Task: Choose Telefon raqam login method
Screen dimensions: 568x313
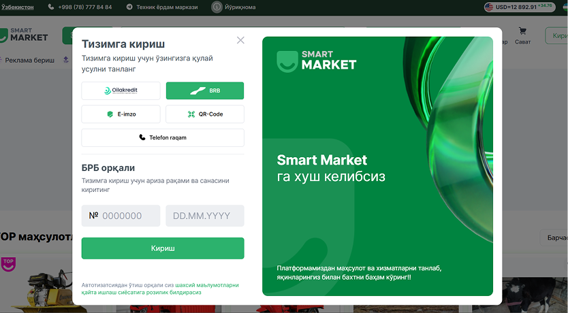Action: pos(163,137)
